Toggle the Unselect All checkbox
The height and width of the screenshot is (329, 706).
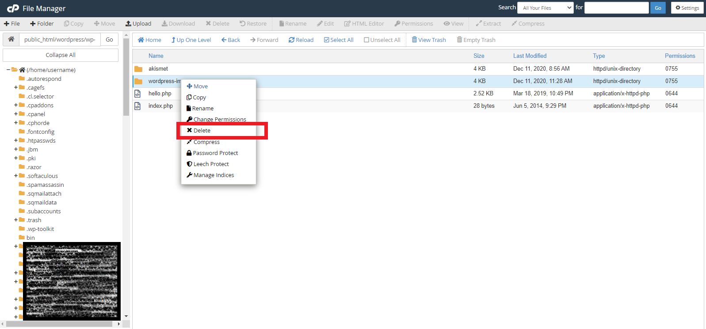pos(366,40)
